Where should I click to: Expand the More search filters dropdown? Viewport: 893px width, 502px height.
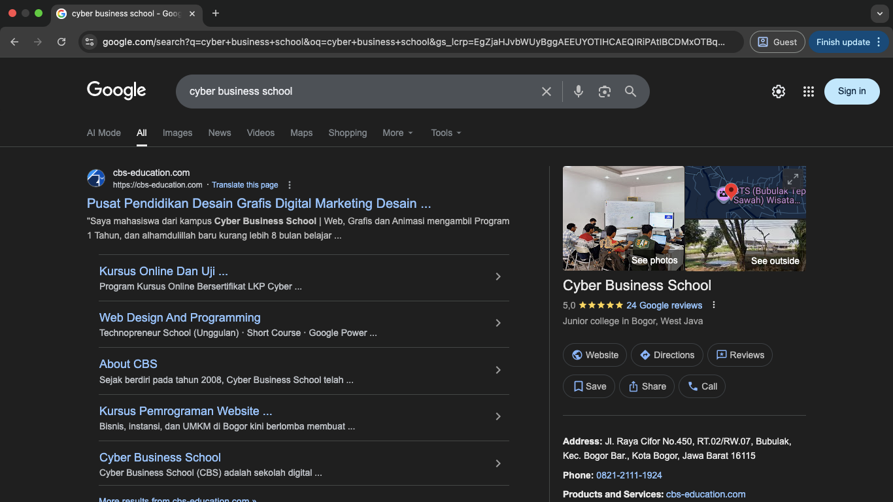pyautogui.click(x=397, y=133)
